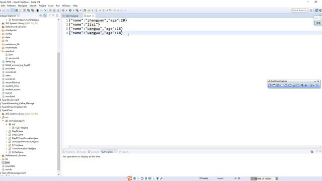Select the SparkStreaming_Kafka_Manage project
Viewport: 322px width, 181px height.
click(18, 103)
